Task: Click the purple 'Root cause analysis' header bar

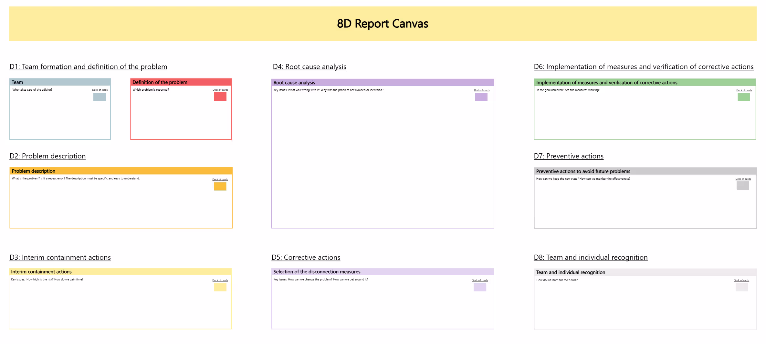Action: click(383, 83)
